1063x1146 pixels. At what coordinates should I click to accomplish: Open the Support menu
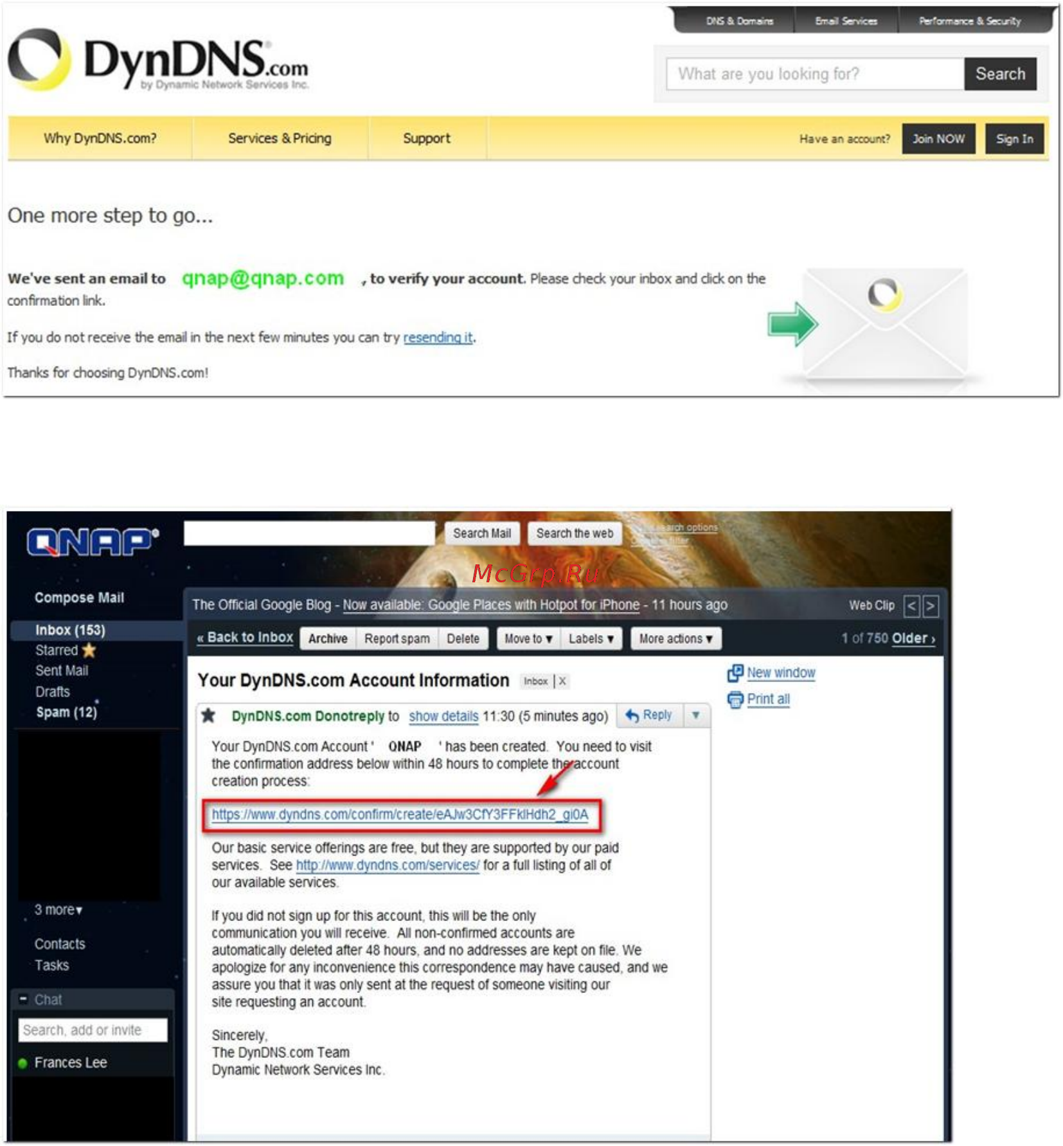pos(427,138)
